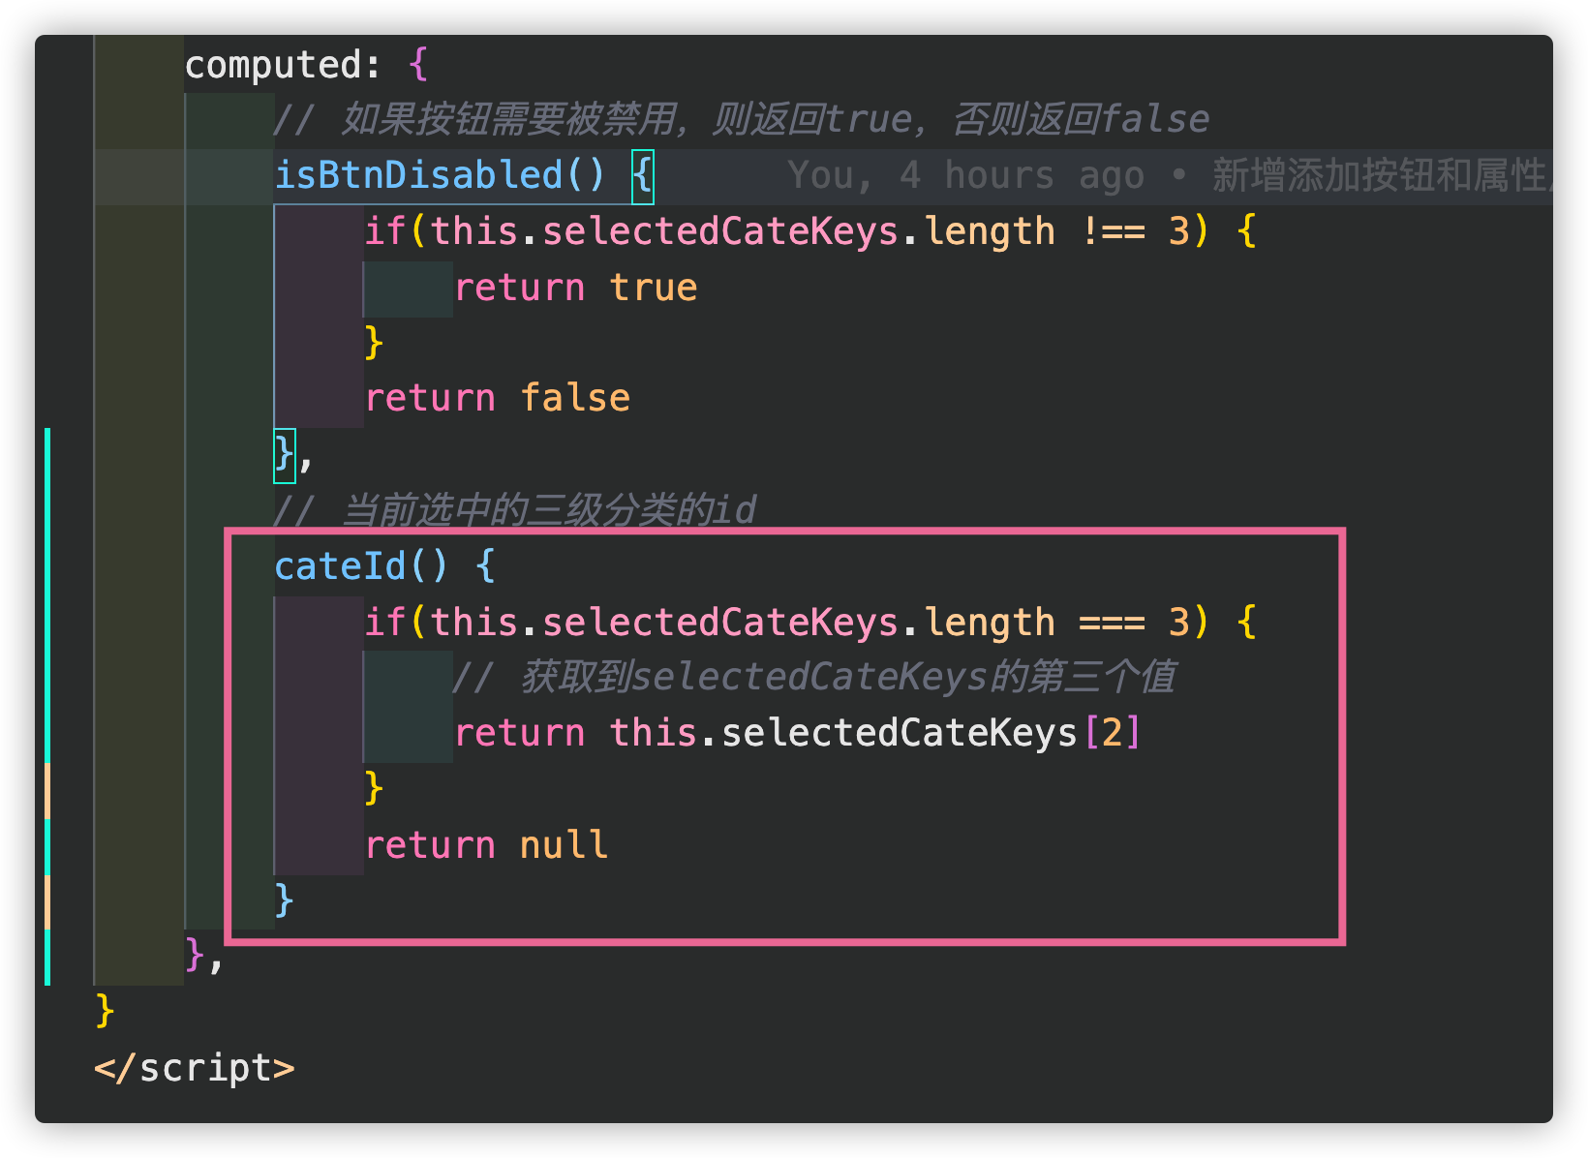
Task: Click selectedCateKeys in the return this statement
Action: pyautogui.click(x=899, y=733)
